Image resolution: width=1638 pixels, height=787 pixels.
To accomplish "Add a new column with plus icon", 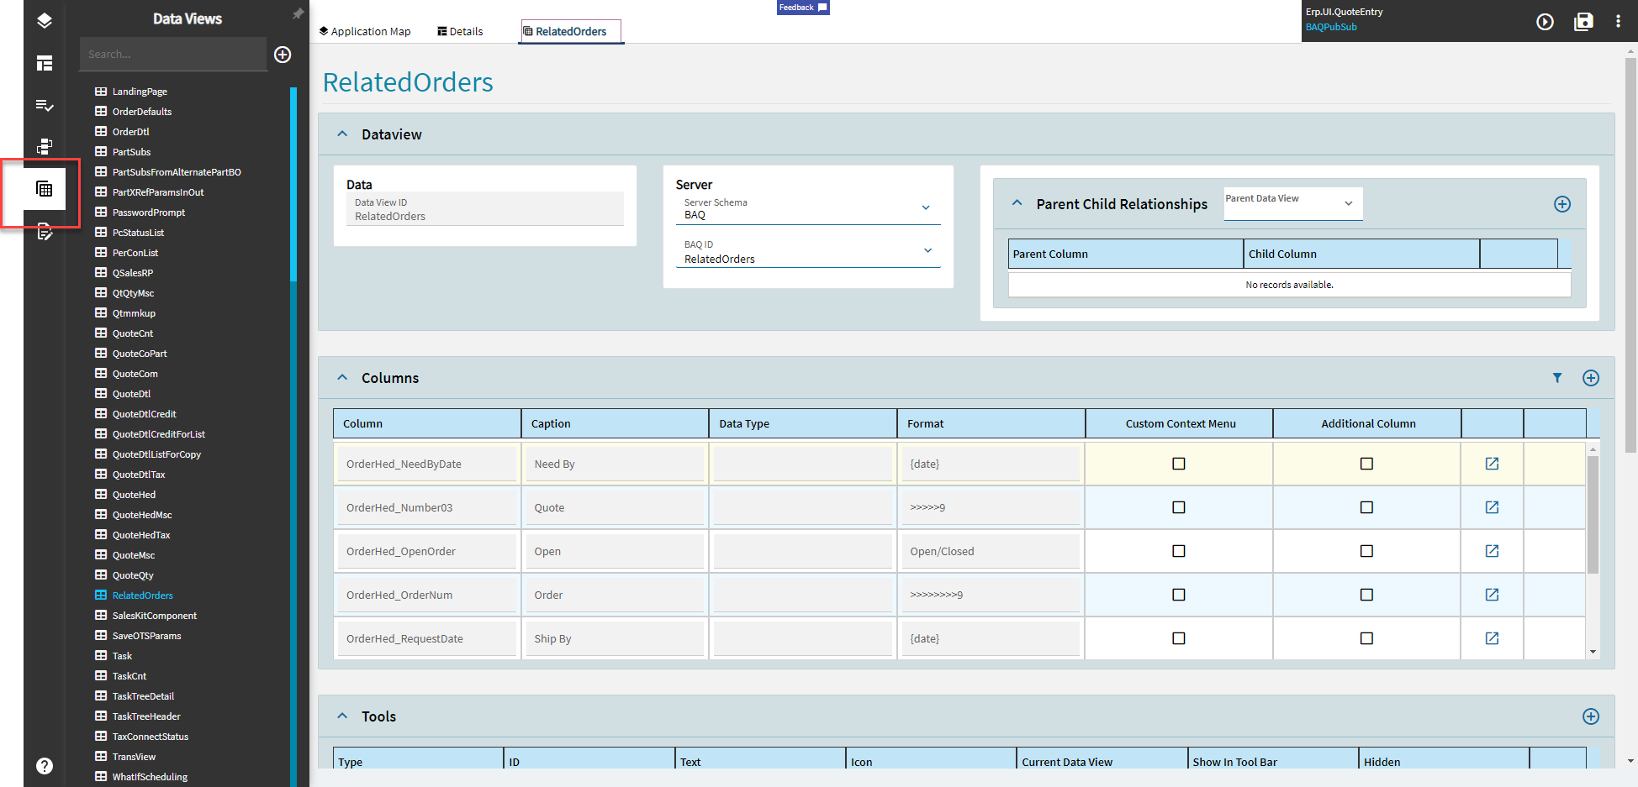I will [1590, 378].
